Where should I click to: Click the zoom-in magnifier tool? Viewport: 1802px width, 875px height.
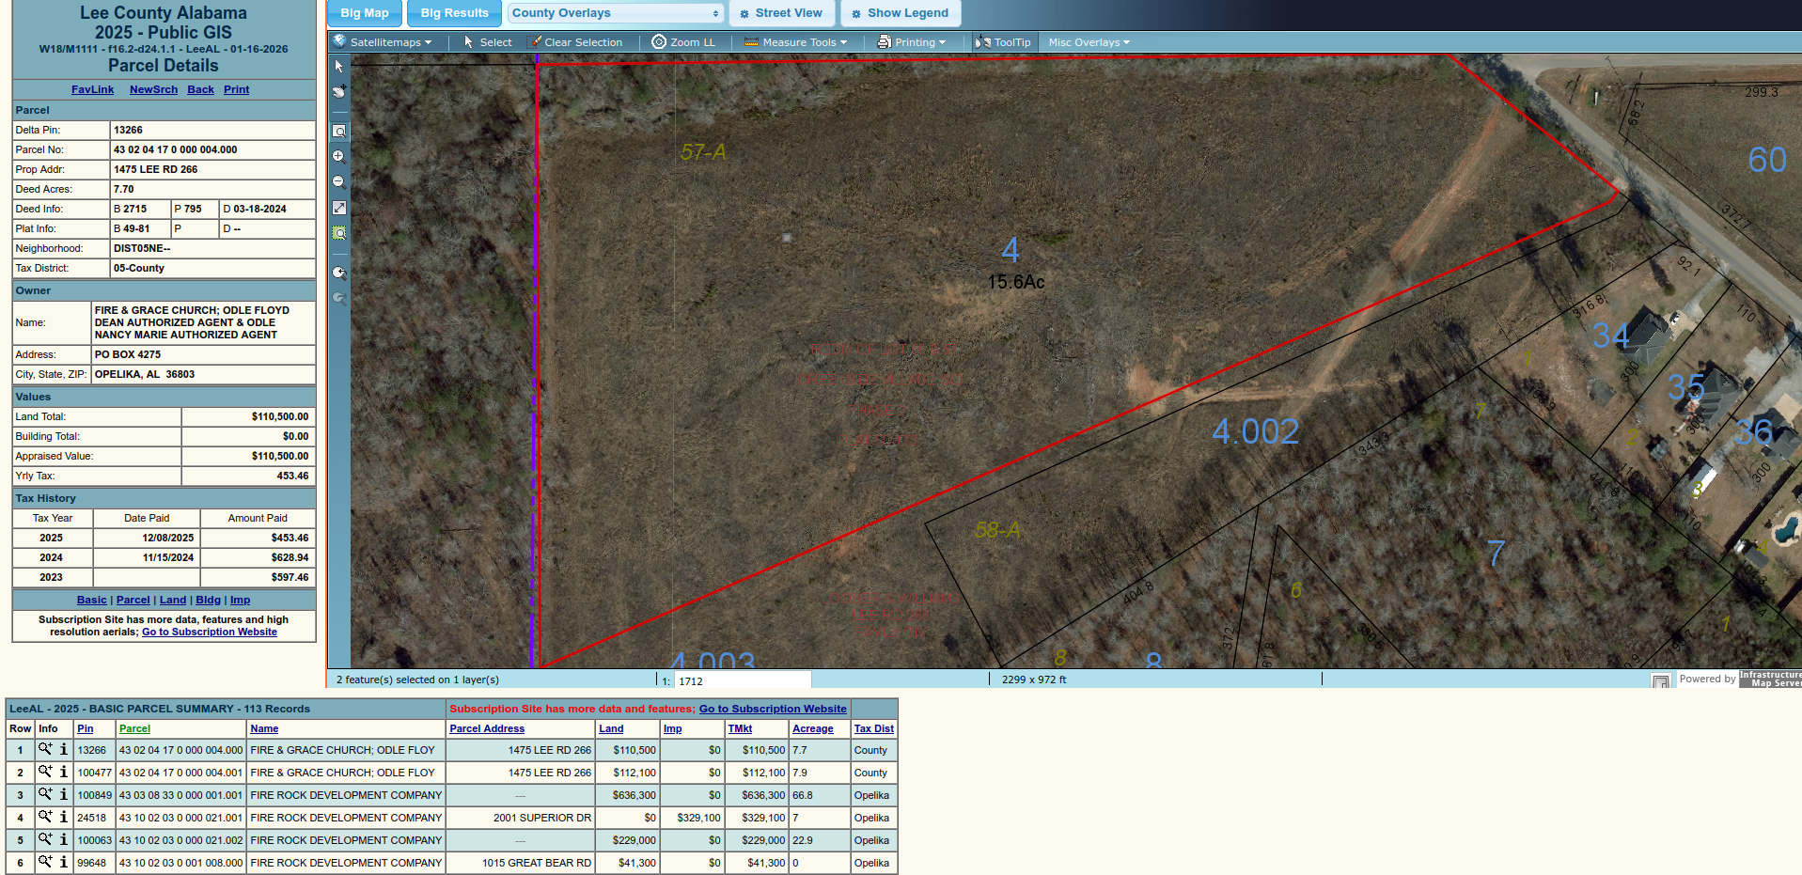(339, 157)
